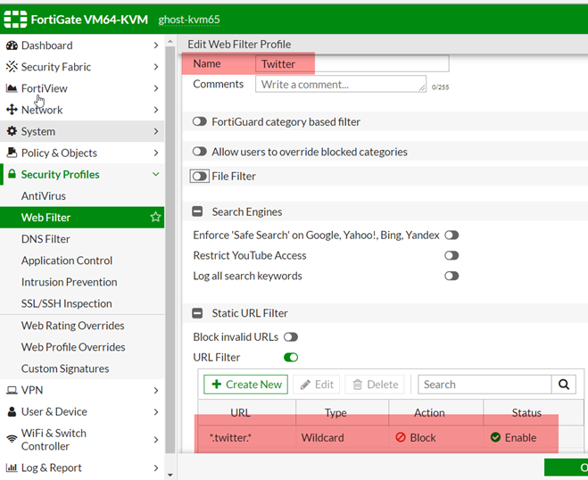Click the Comments text field
588x480 pixels.
coord(340,84)
